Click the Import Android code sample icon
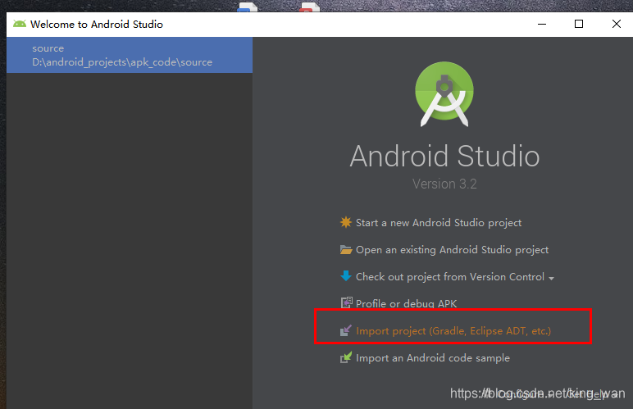This screenshot has height=409, width=633. [345, 357]
